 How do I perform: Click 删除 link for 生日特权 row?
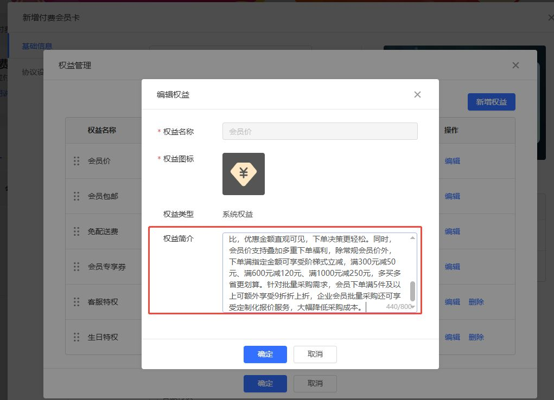coord(476,337)
